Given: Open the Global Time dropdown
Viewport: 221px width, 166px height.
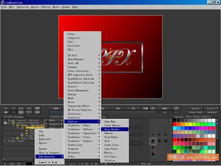Looking at the screenshot, I should pyautogui.click(x=196, y=112).
